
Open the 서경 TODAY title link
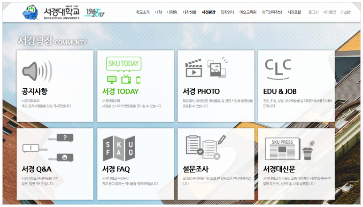(x=120, y=91)
